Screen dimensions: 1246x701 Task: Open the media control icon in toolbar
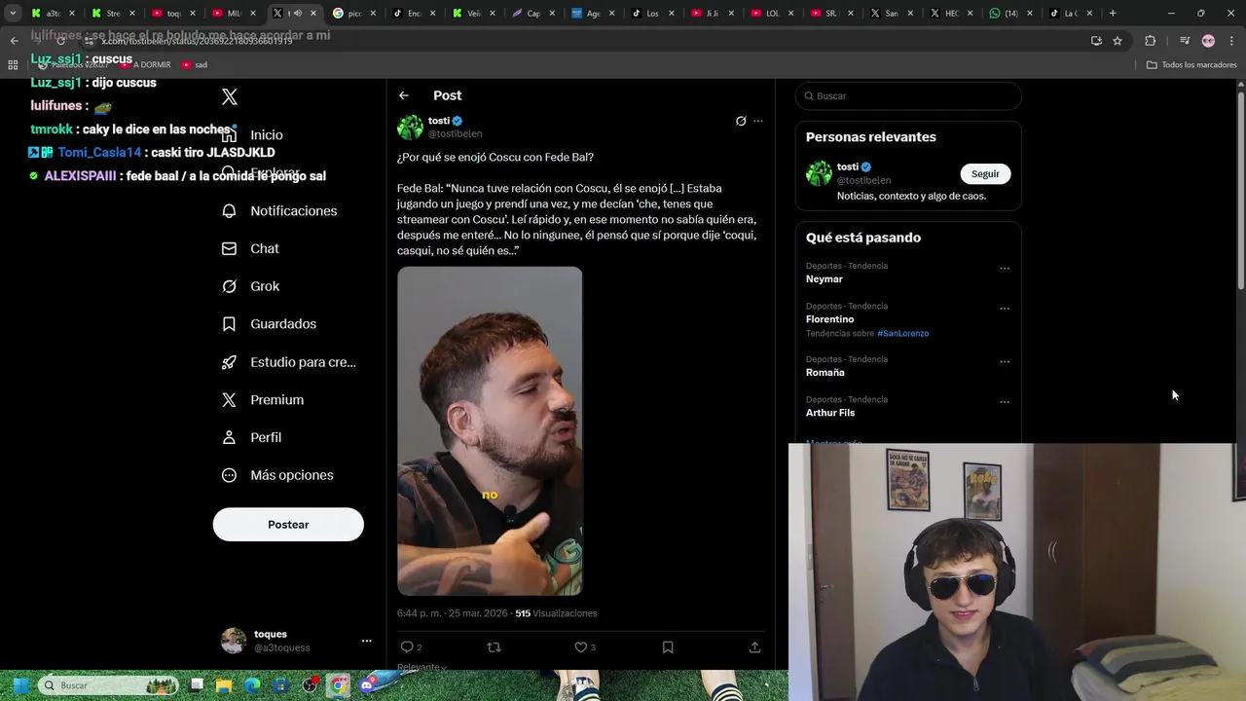click(1185, 41)
